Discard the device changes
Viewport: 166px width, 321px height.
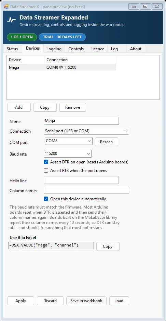[50, 301]
